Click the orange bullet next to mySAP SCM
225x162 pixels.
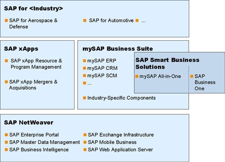(84, 76)
